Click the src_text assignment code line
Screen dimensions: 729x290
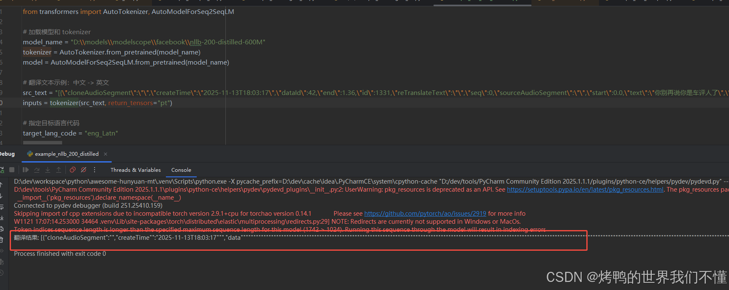coord(376,93)
